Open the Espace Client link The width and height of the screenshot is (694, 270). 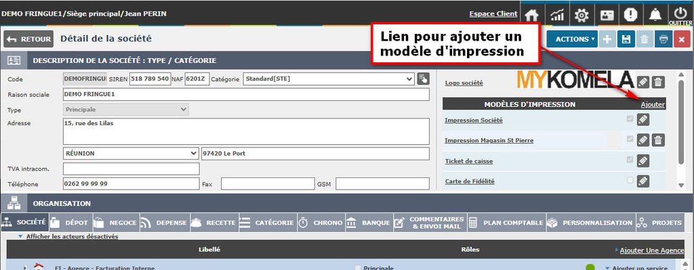click(x=493, y=14)
